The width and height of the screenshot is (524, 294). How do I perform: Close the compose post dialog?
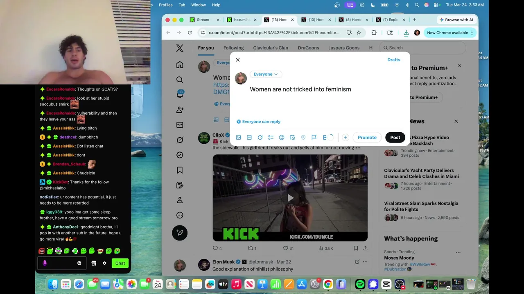238,60
